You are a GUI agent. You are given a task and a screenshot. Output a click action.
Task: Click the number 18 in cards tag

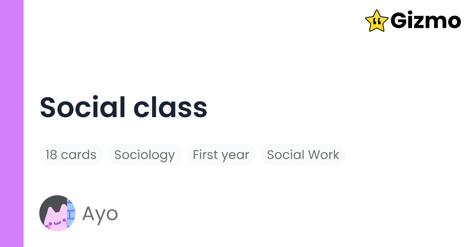tap(51, 154)
